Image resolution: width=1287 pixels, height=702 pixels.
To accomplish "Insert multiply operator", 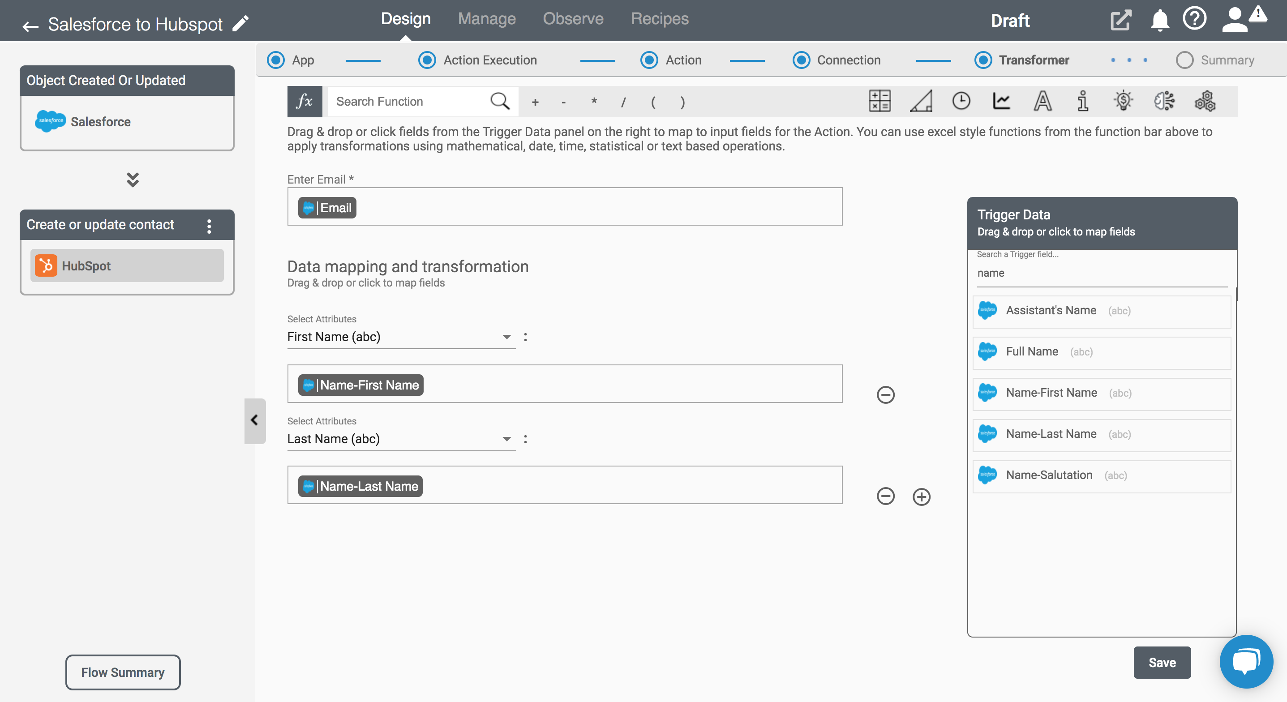I will [594, 102].
